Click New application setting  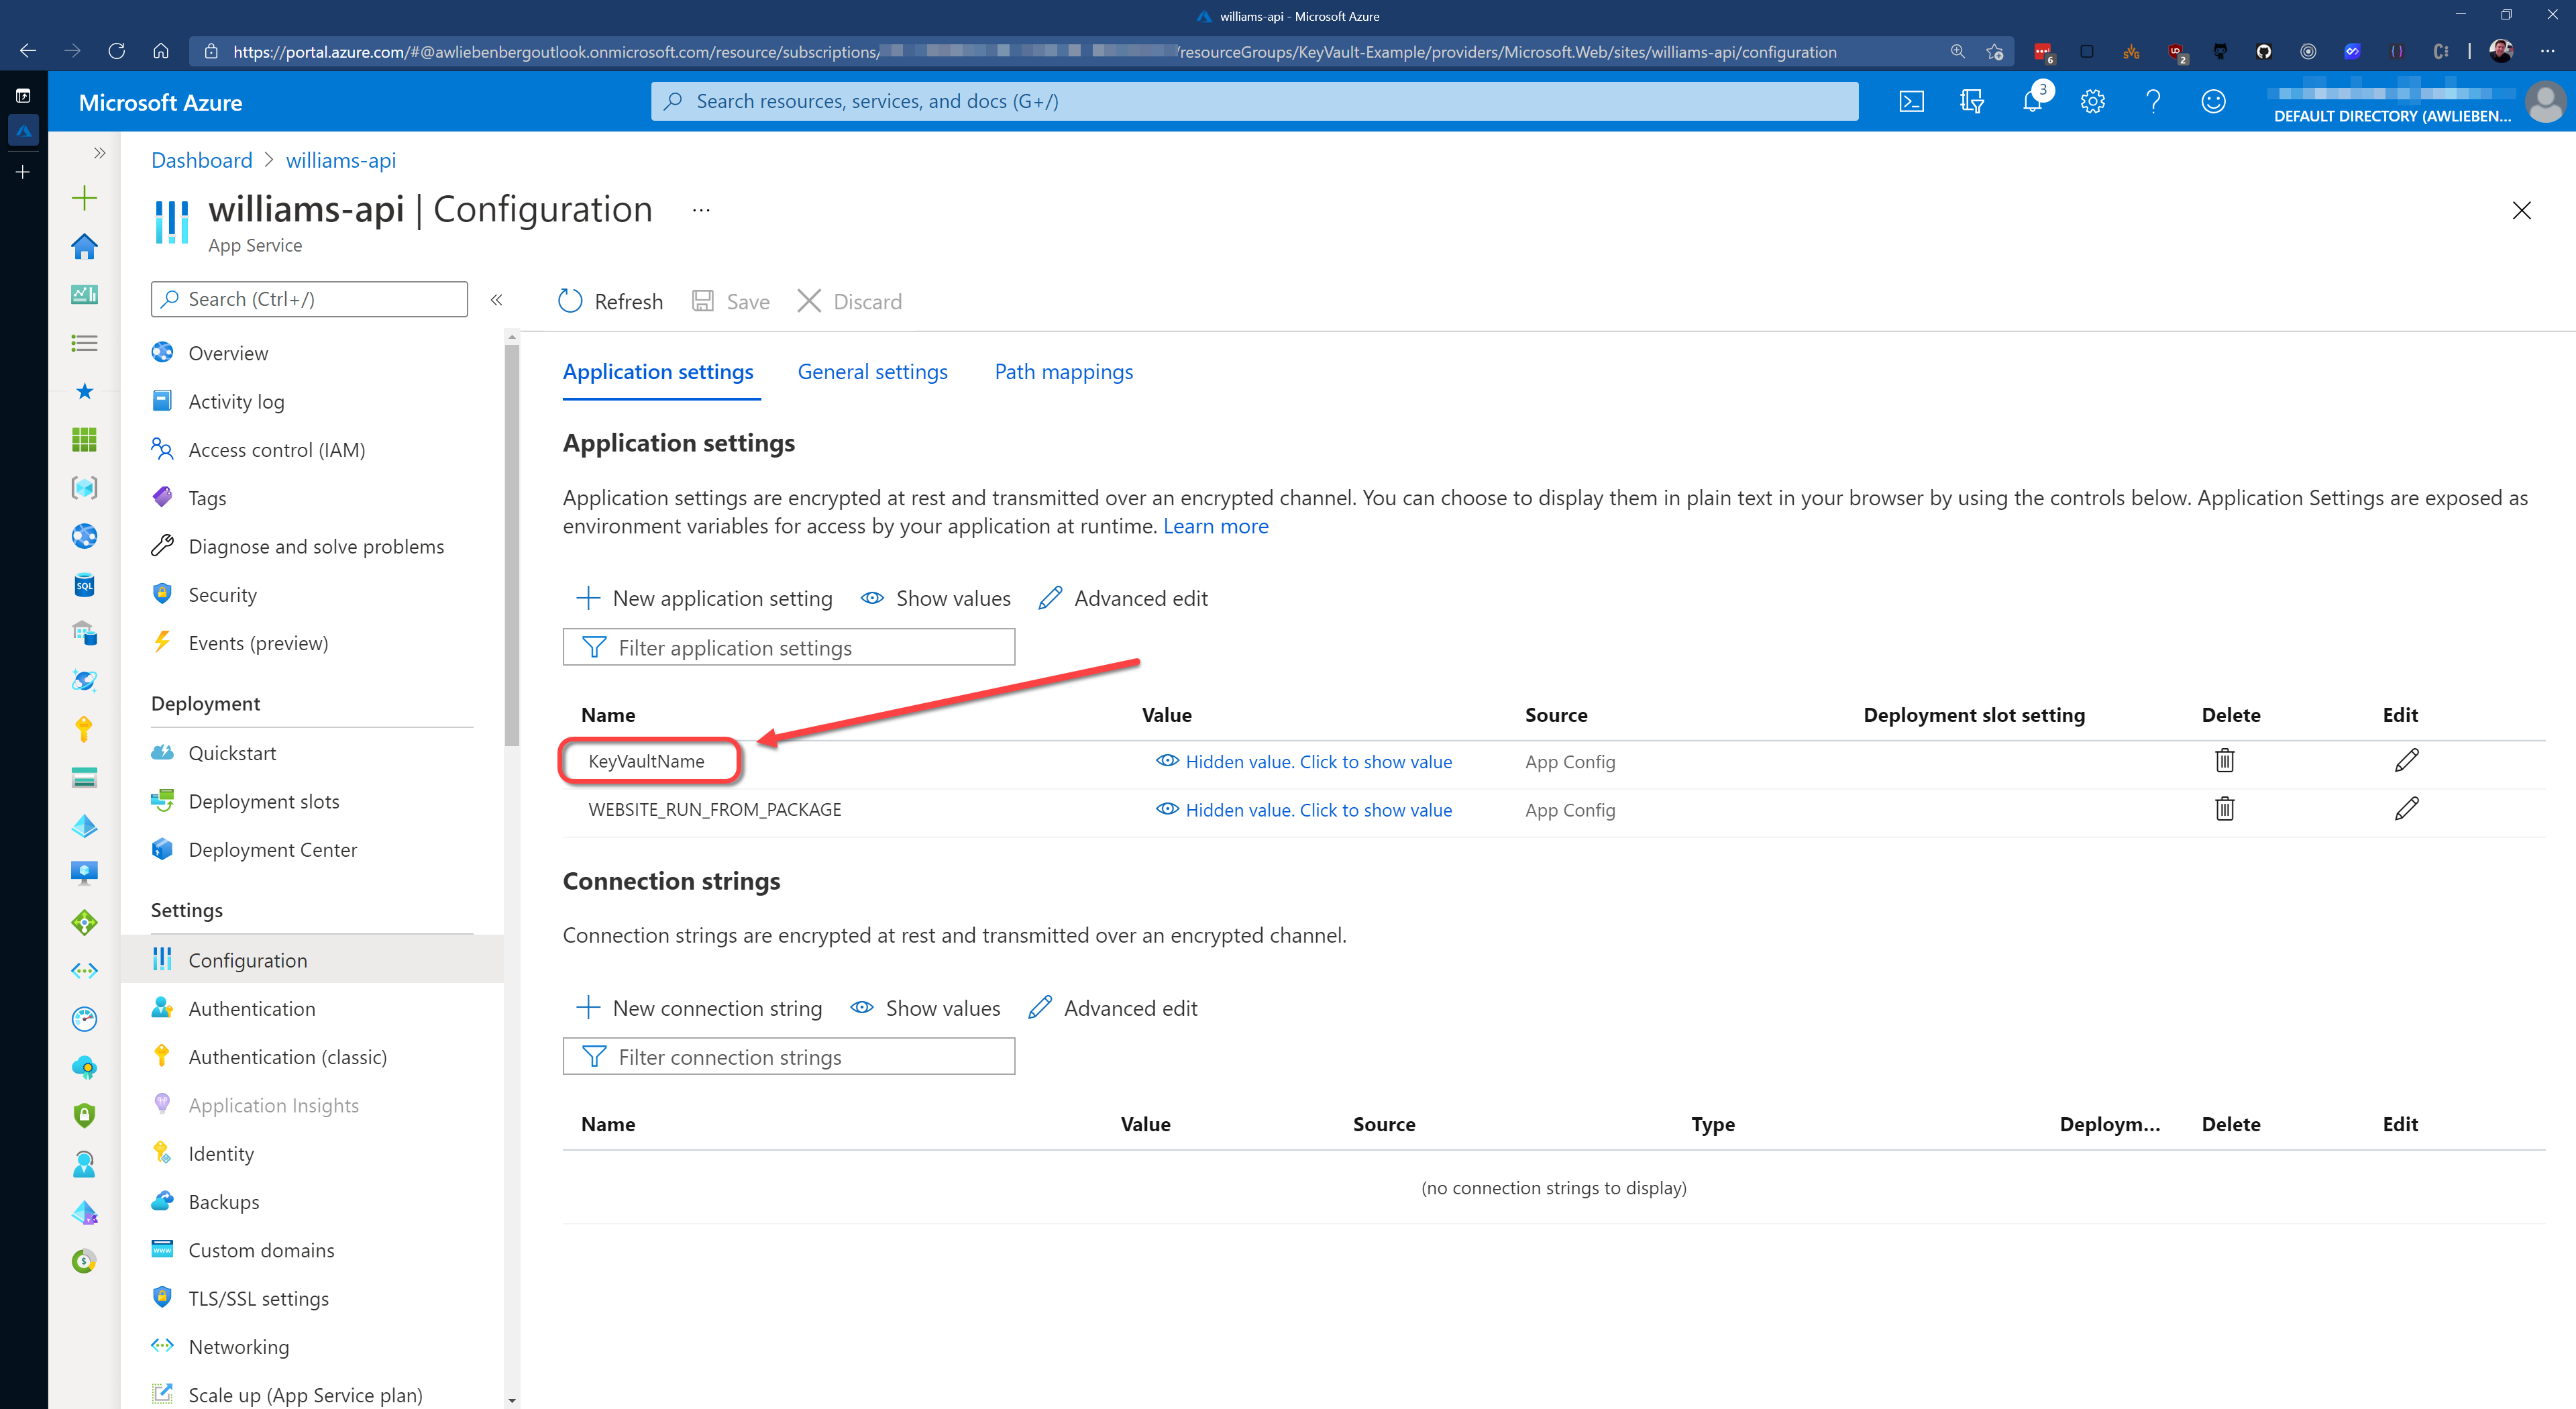pyautogui.click(x=704, y=598)
